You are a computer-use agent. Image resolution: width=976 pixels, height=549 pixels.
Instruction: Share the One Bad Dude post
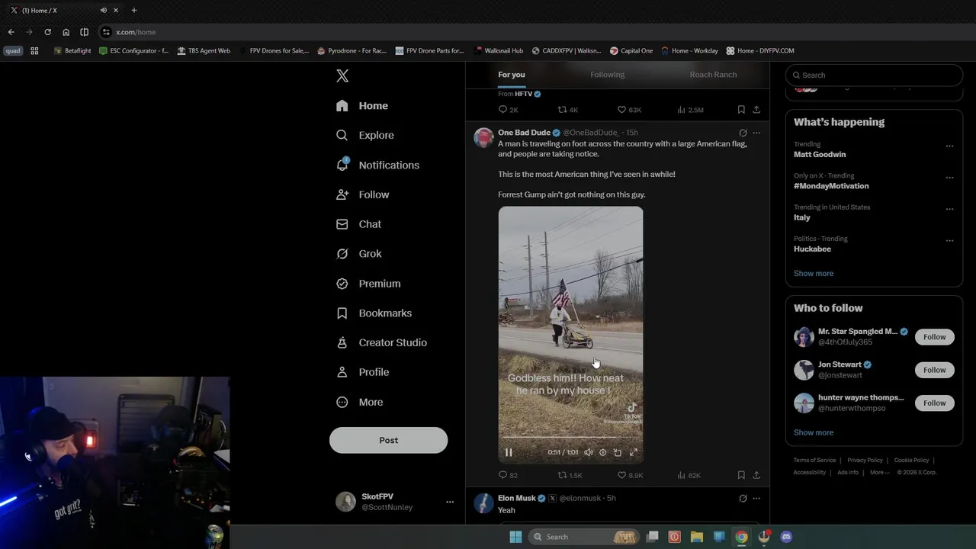756,475
